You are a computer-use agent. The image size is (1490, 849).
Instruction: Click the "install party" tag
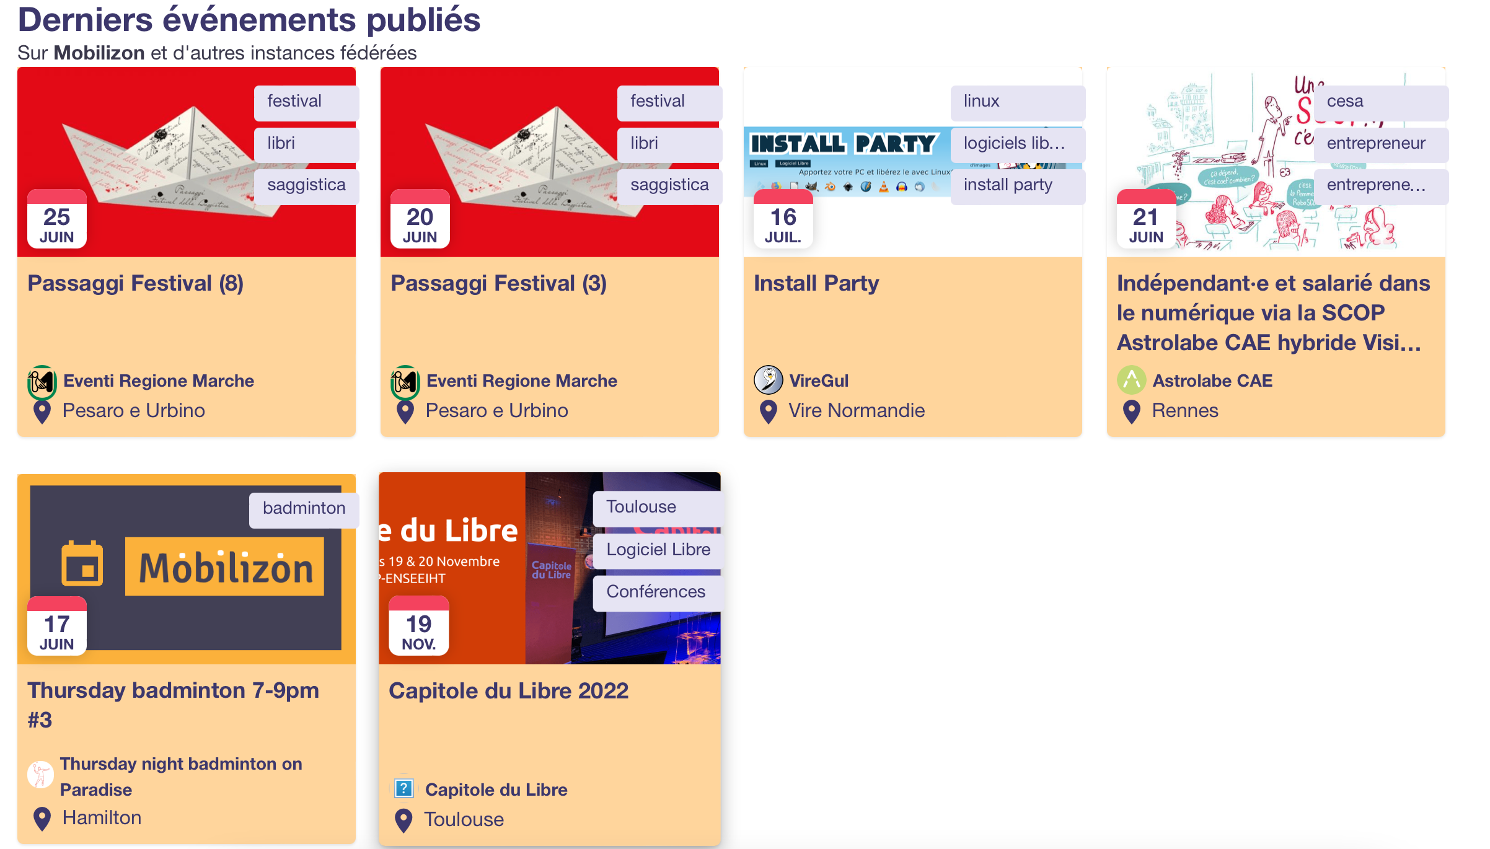[x=1016, y=186]
